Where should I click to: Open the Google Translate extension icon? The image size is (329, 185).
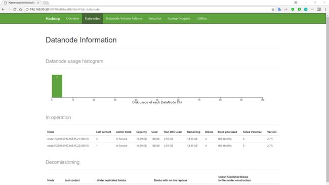click(x=279, y=10)
